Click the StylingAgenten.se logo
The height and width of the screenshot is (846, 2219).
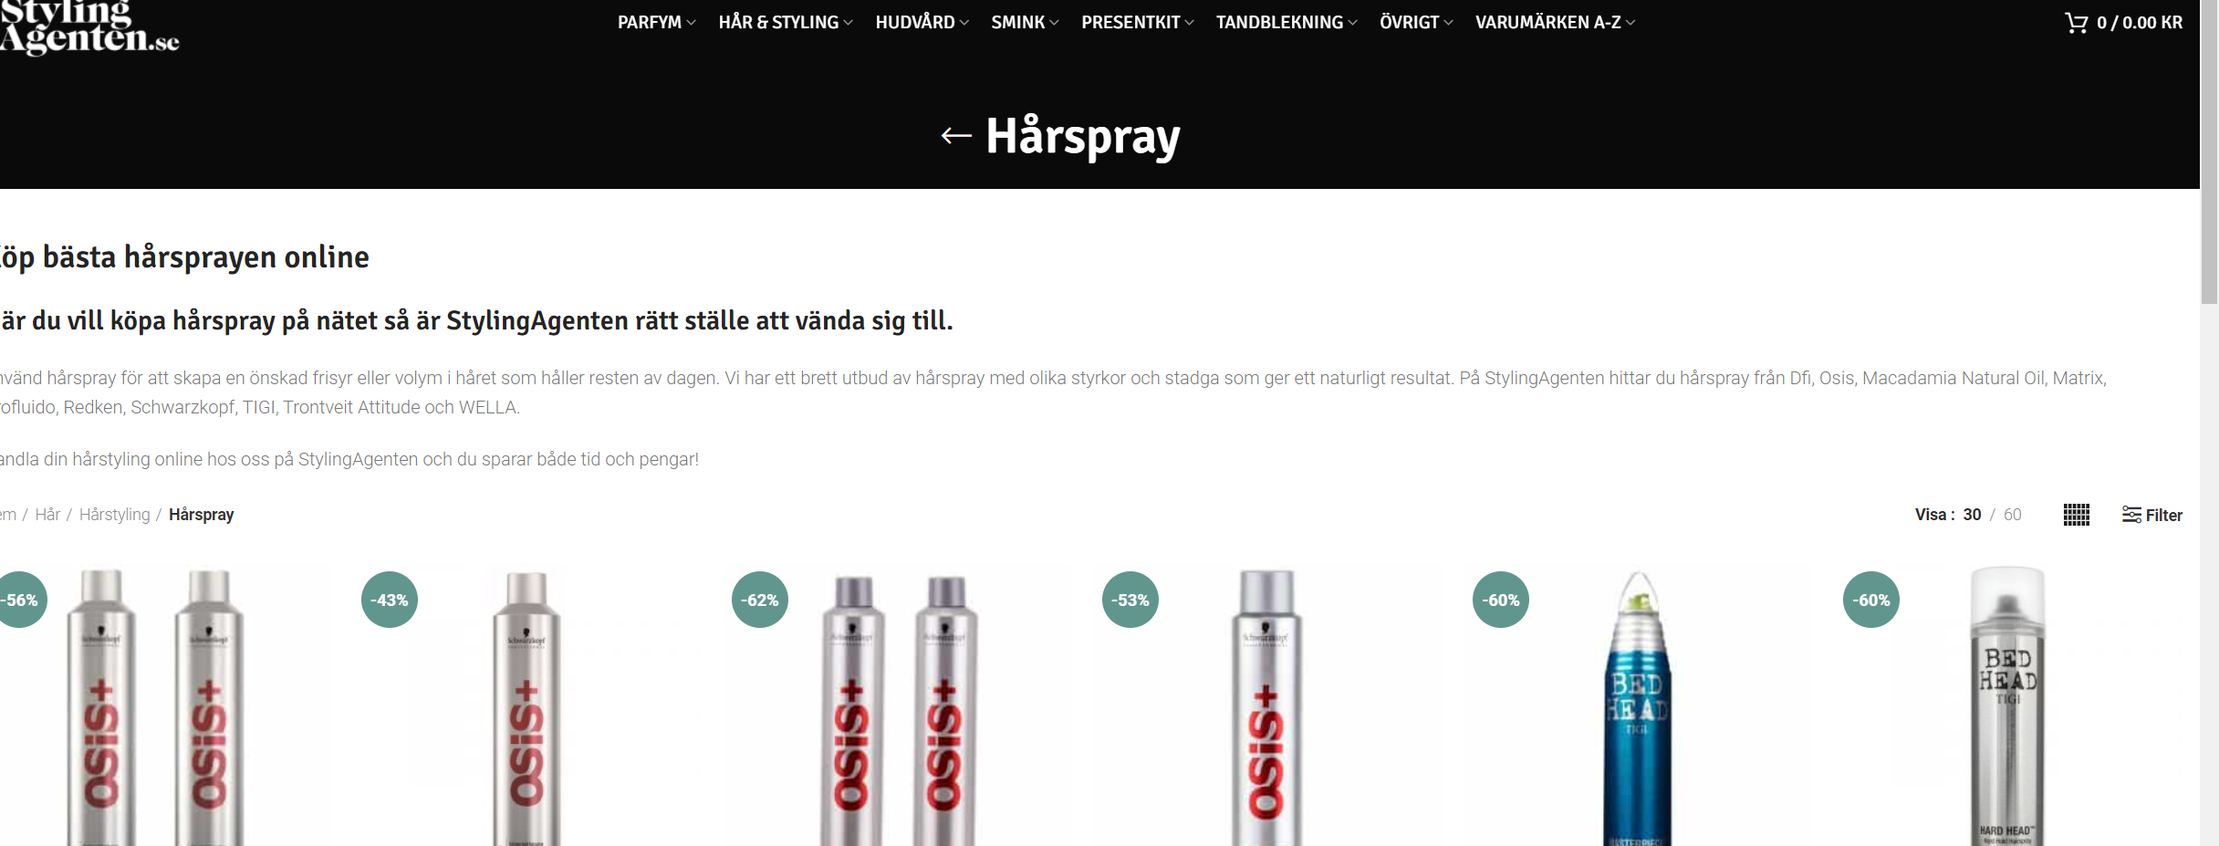click(89, 27)
